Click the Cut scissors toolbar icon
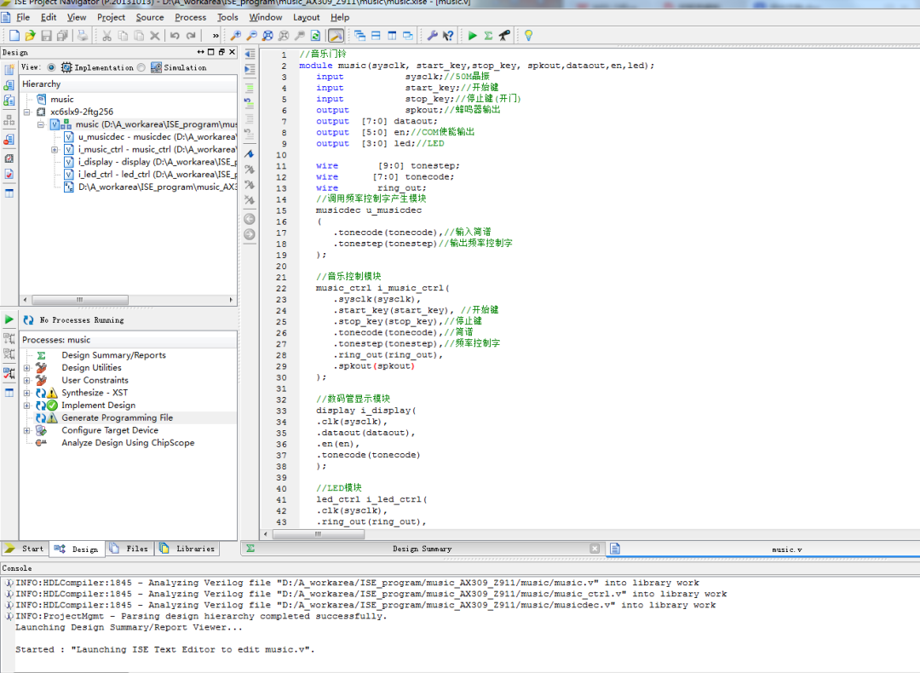 pyautogui.click(x=106, y=36)
